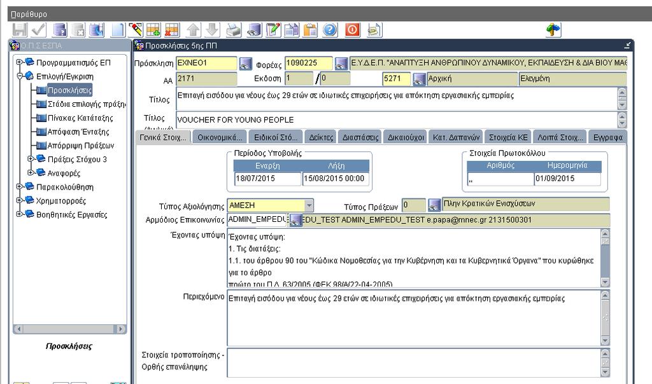Switch to the Ειδικοί Στό... tab

coord(276,137)
